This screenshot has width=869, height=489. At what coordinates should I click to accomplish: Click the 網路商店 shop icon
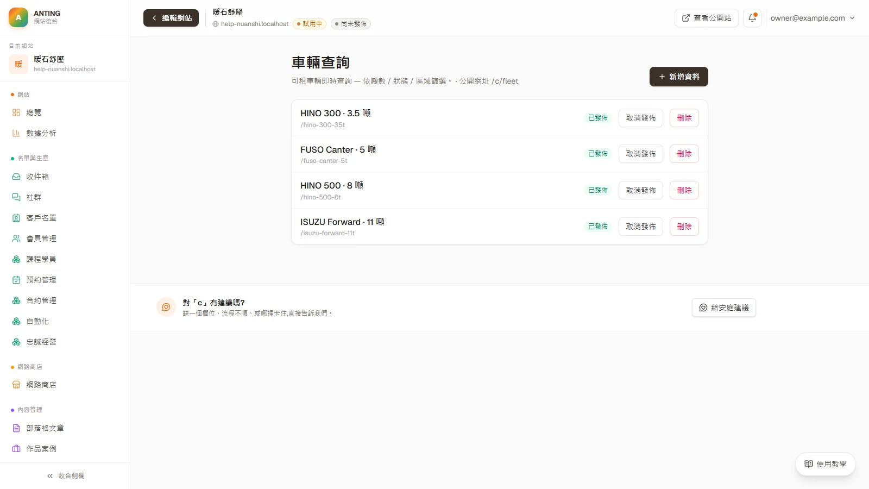click(x=16, y=385)
